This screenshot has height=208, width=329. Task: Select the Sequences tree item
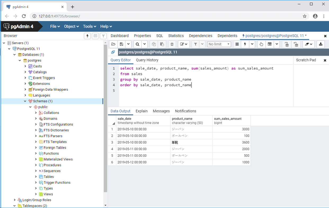[52, 171]
